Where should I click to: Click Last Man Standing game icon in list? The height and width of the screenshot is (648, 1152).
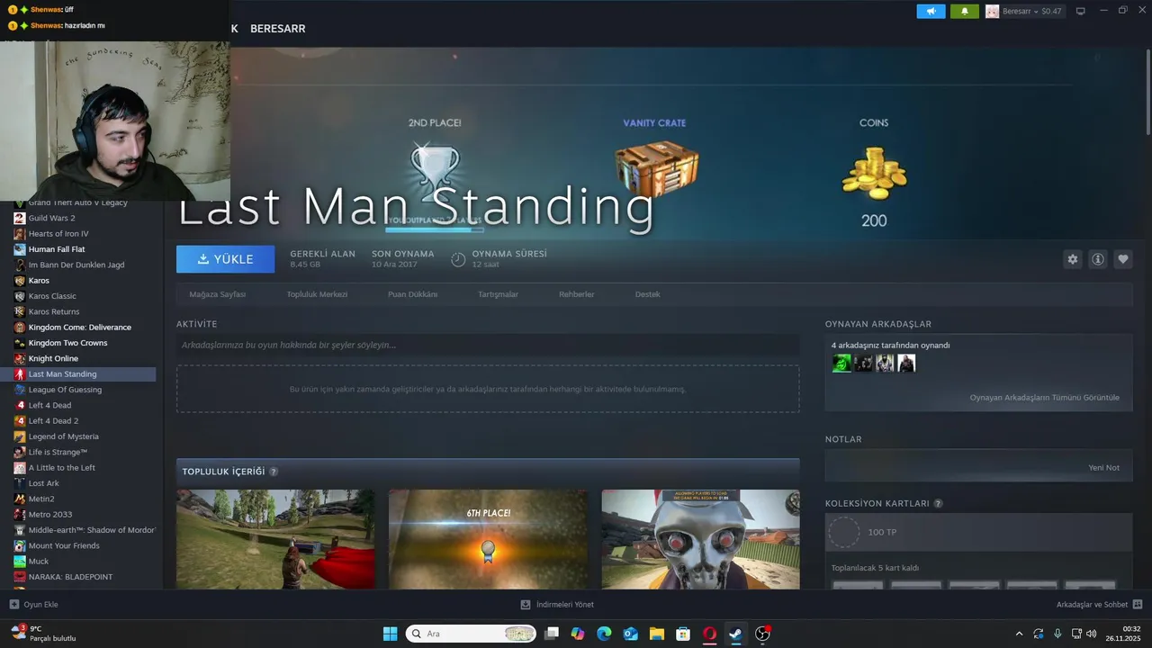(20, 374)
